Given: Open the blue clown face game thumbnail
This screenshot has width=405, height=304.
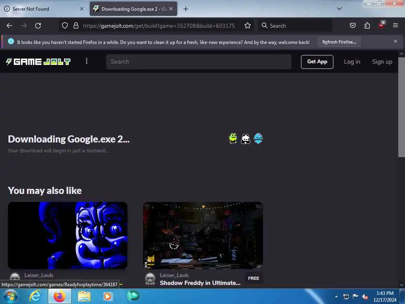Looking at the screenshot, I should tap(68, 236).
